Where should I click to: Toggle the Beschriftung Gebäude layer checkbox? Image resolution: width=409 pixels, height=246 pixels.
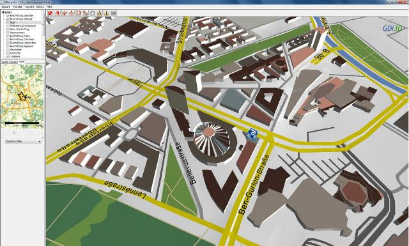tap(8, 19)
